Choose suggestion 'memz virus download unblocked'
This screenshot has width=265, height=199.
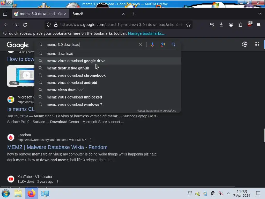pyautogui.click(x=108, y=97)
